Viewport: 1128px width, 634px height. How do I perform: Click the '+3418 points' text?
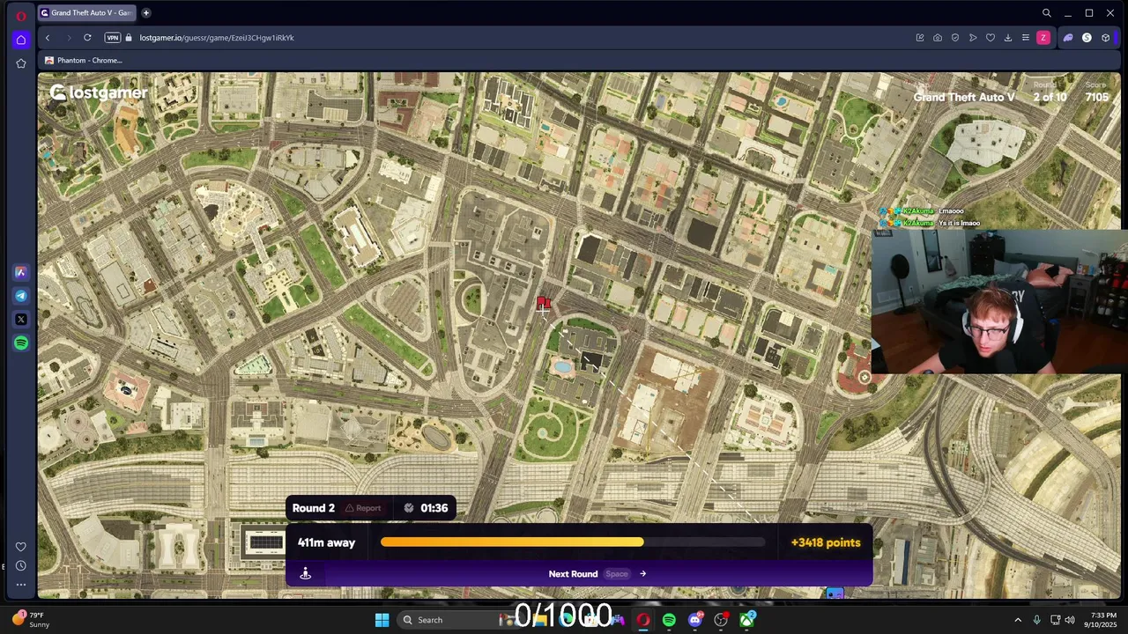tap(826, 542)
